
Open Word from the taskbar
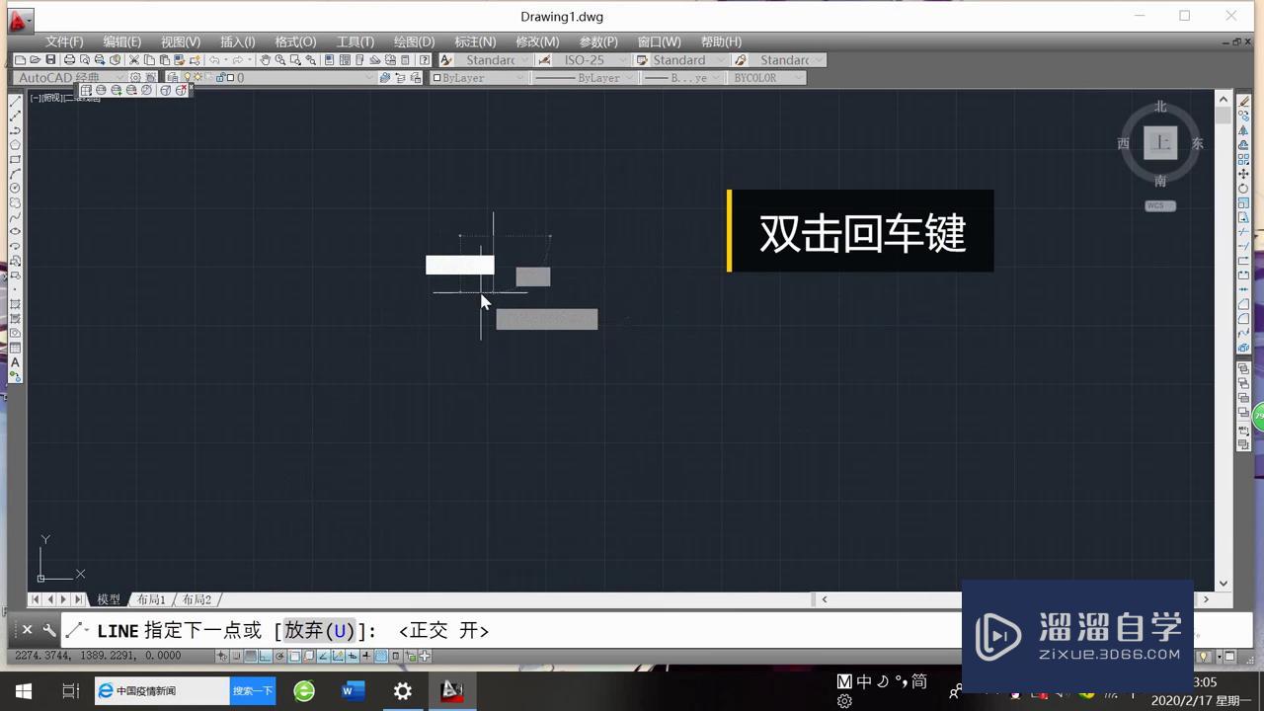(x=352, y=691)
